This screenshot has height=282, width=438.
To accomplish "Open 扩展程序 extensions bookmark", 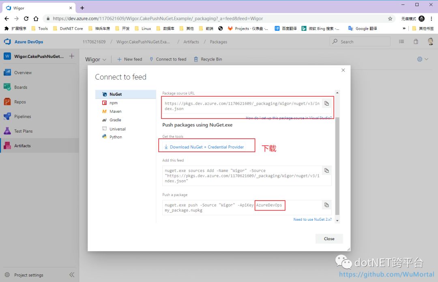I will 15,28.
